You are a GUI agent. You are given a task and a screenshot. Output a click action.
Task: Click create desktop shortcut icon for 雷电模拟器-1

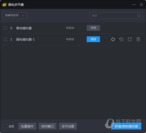point(130,39)
